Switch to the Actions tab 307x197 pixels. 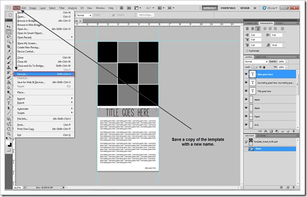[261, 136]
